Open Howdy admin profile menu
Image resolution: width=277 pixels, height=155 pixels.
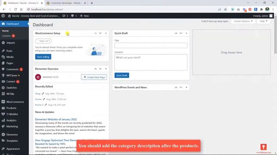pyautogui.click(x=263, y=16)
